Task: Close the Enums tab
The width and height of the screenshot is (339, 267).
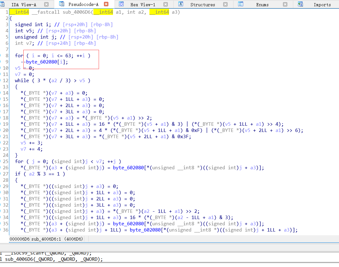Action: 285,4
